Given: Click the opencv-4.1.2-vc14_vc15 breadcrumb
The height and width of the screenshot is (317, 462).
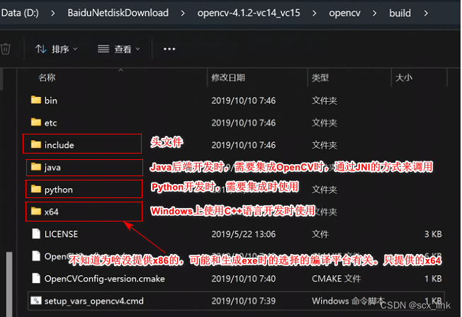Looking at the screenshot, I should tap(249, 13).
